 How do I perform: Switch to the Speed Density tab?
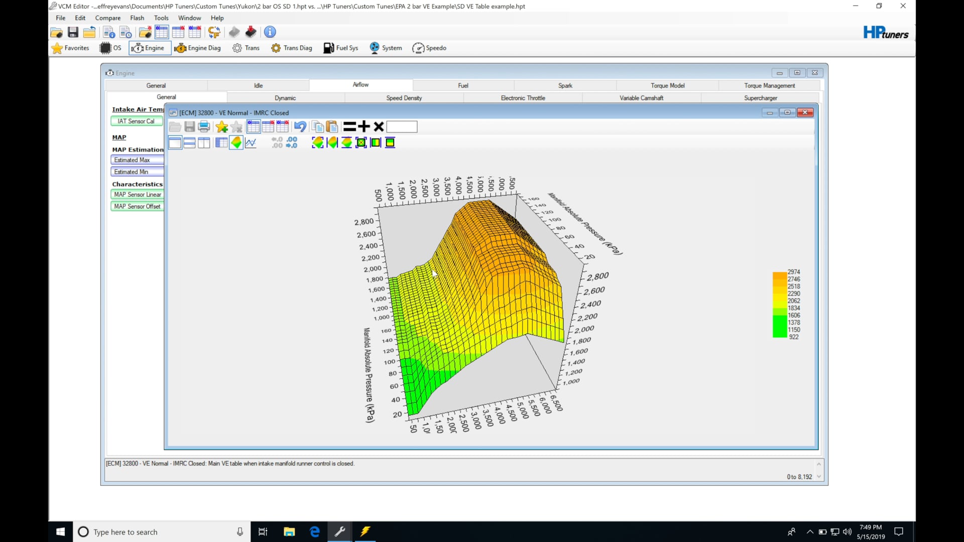click(x=404, y=98)
